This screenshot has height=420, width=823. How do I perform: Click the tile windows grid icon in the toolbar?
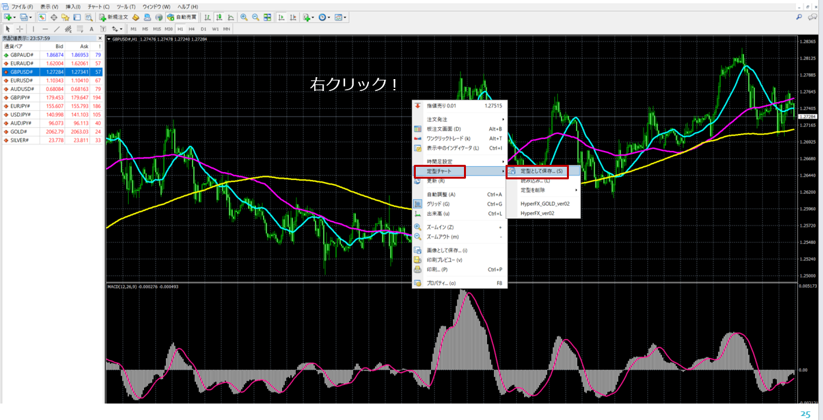click(x=267, y=17)
